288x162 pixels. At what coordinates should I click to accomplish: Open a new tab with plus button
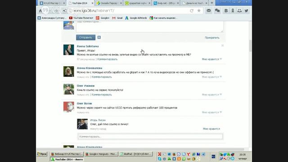point(212,3)
